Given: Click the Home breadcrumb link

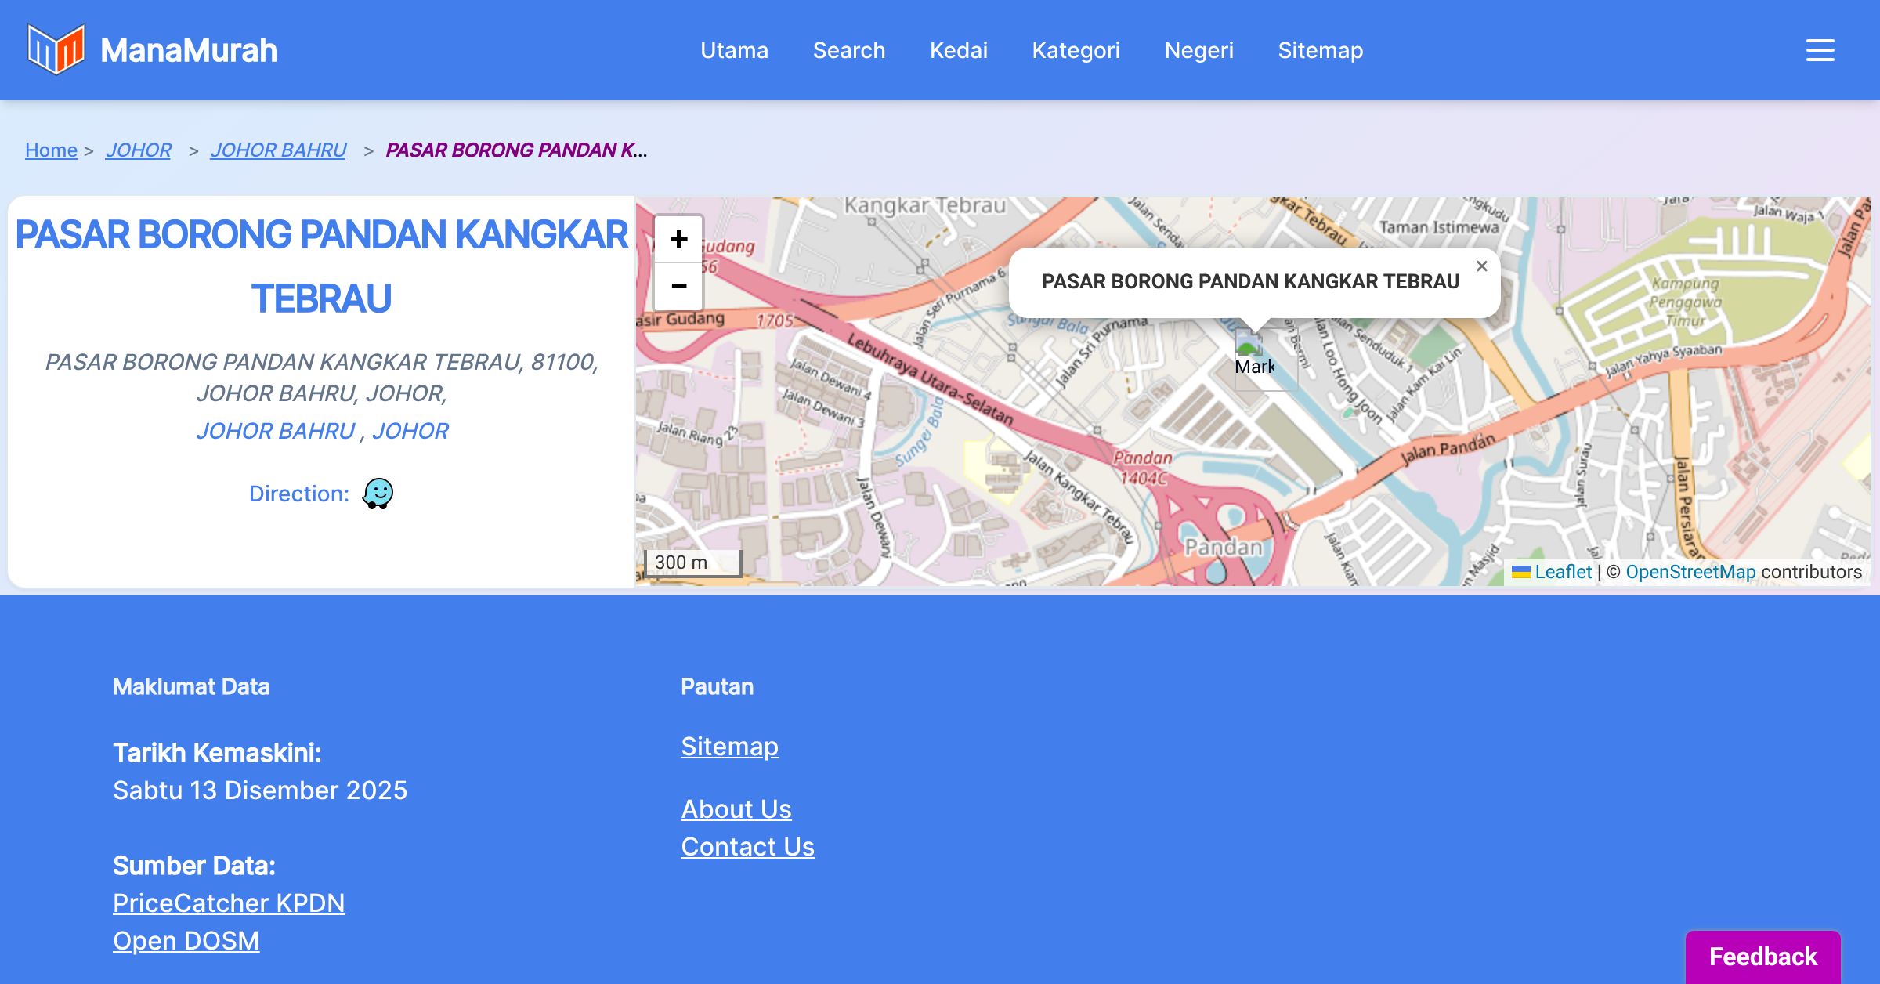Looking at the screenshot, I should click(x=51, y=150).
